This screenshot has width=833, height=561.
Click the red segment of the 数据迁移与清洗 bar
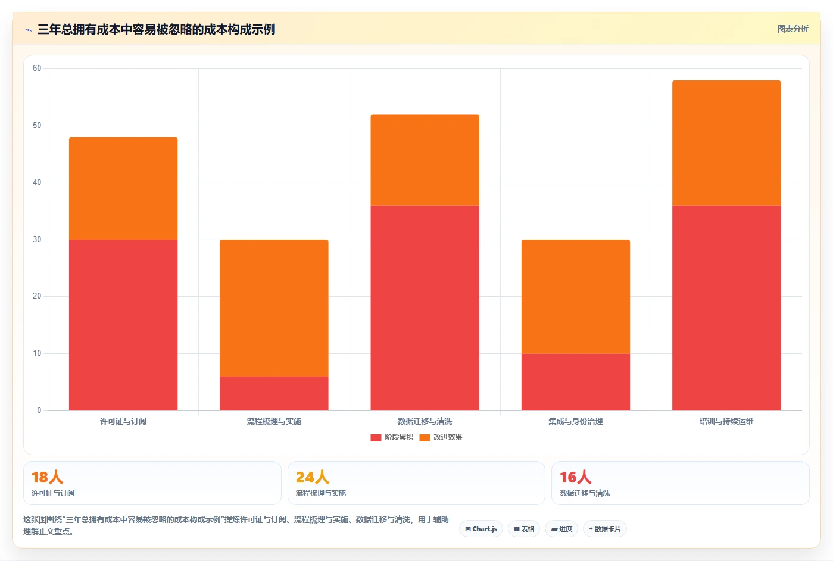(425, 308)
